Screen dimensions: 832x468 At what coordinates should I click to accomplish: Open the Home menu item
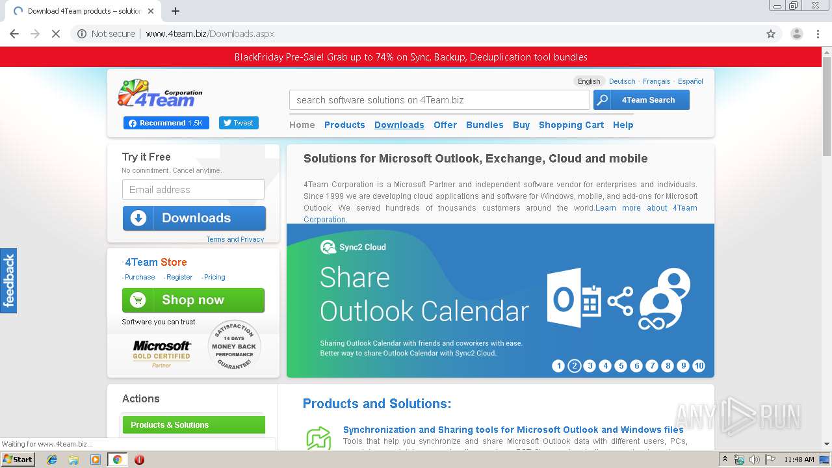pos(302,125)
